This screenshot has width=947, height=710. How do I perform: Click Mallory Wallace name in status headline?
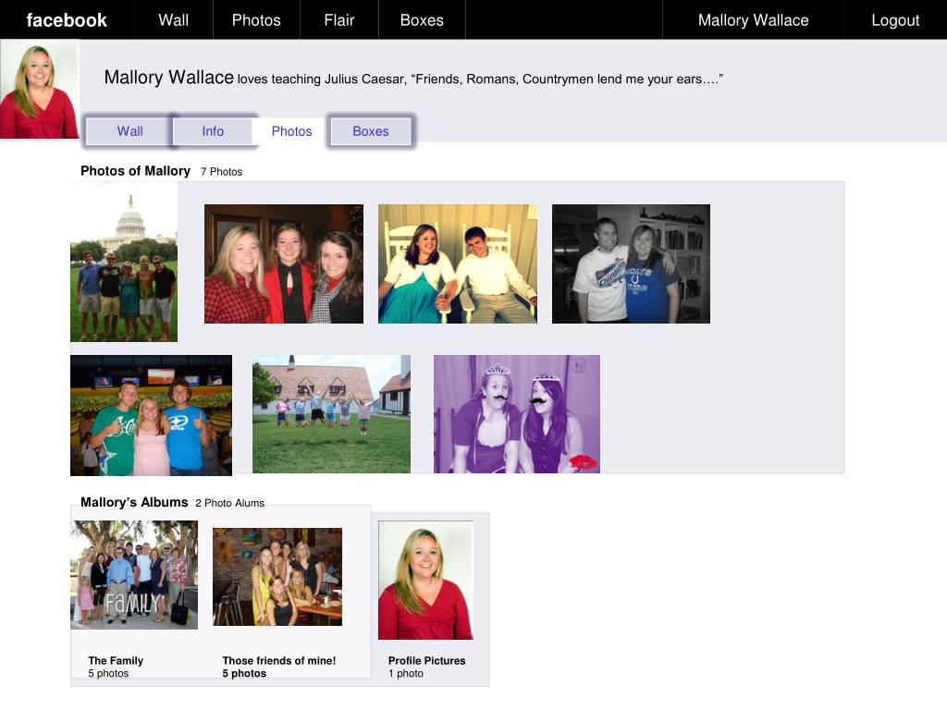click(168, 78)
